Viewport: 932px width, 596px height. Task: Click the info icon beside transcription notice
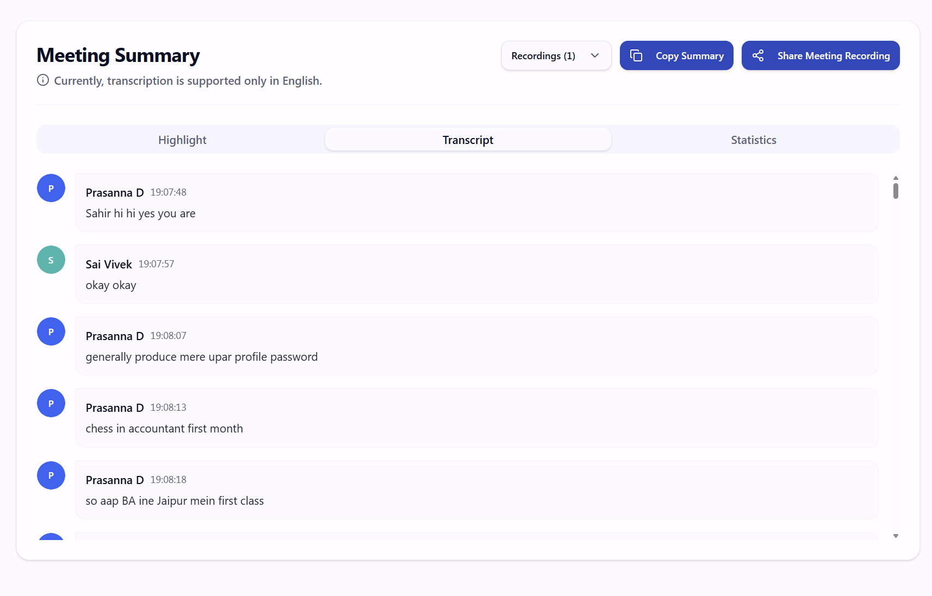43,80
